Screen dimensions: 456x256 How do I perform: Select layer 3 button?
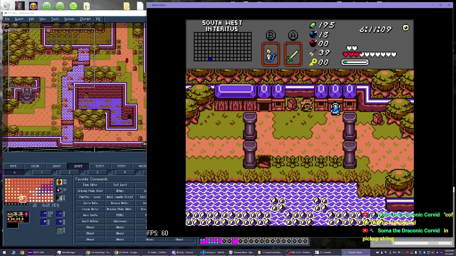tap(97, 172)
